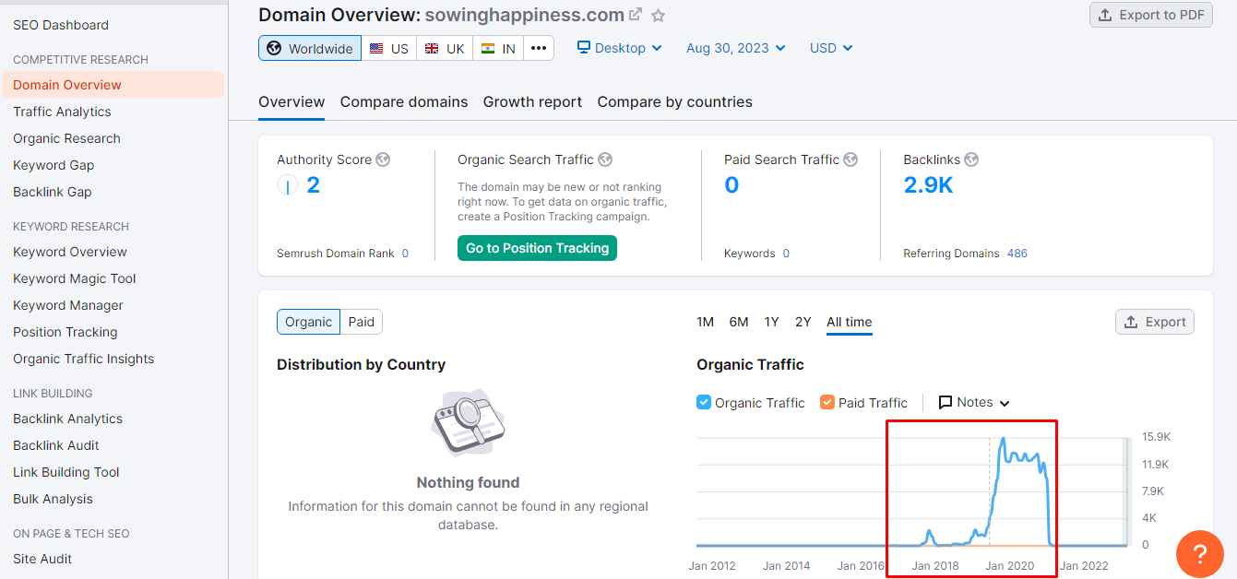Open the 486 referring domains link
This screenshot has height=579, width=1237.
click(1017, 254)
